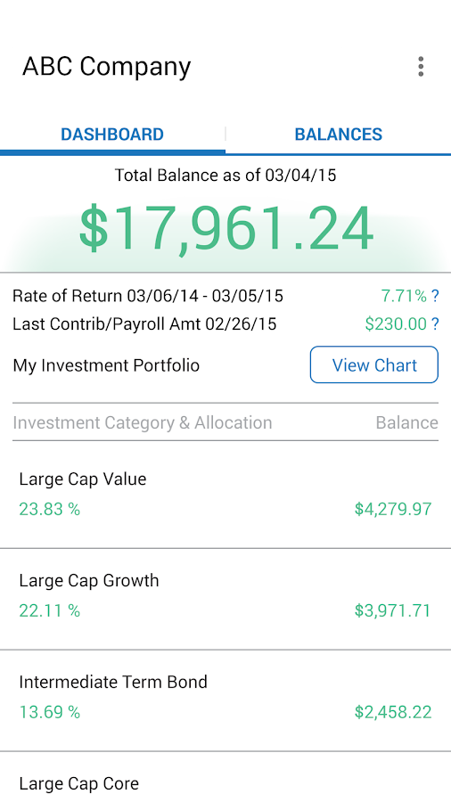Open the View Chart button
This screenshot has width=451, height=802.
[374, 364]
